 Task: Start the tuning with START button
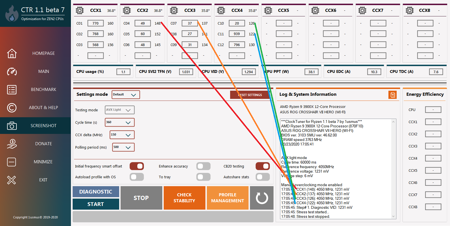pos(96,204)
